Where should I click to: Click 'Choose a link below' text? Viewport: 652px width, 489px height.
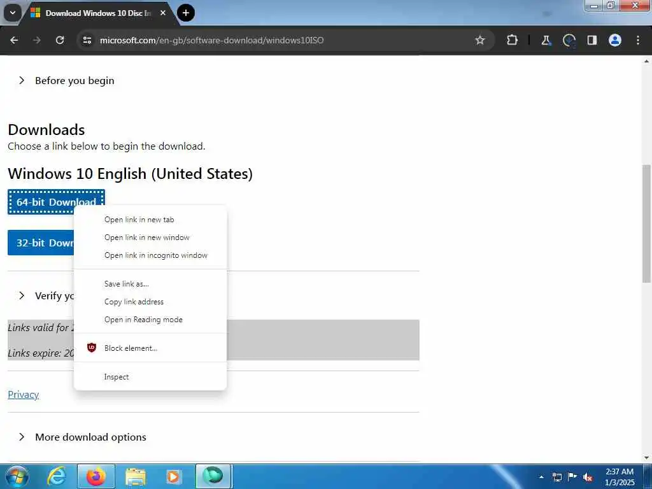[106, 146]
